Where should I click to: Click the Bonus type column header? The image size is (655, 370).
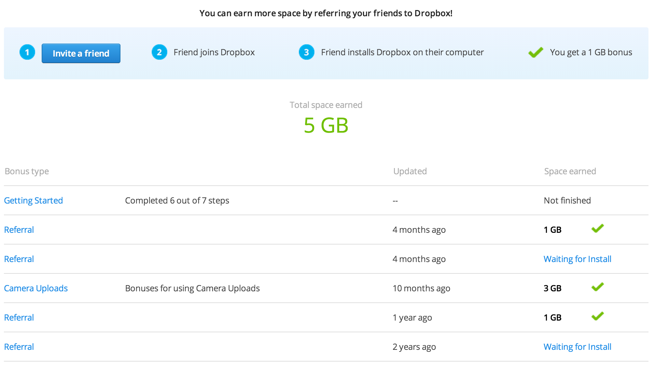pyautogui.click(x=27, y=171)
